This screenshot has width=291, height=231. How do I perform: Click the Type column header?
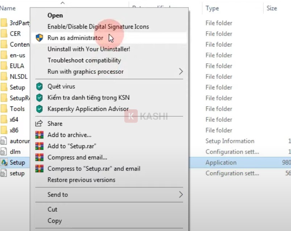(212, 8)
